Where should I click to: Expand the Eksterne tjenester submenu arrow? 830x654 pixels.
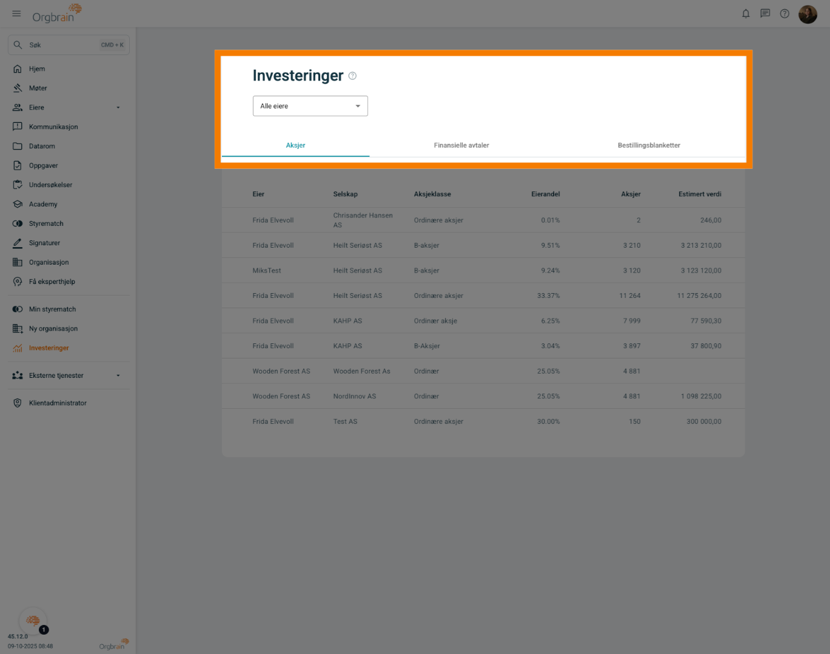click(x=118, y=376)
